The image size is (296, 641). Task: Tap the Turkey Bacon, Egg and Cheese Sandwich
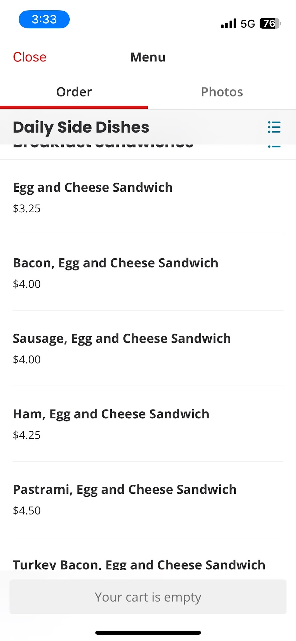[139, 564]
